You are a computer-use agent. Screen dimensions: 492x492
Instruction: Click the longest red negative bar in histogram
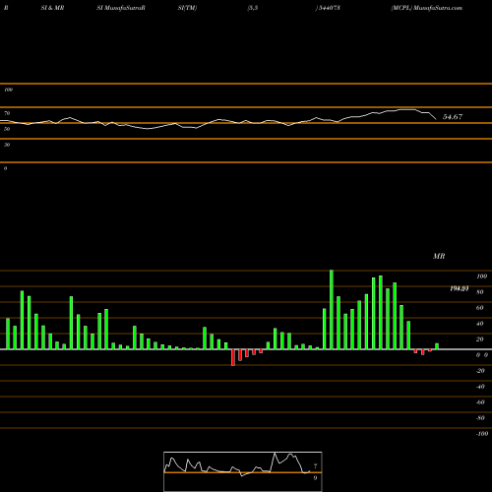coord(233,357)
